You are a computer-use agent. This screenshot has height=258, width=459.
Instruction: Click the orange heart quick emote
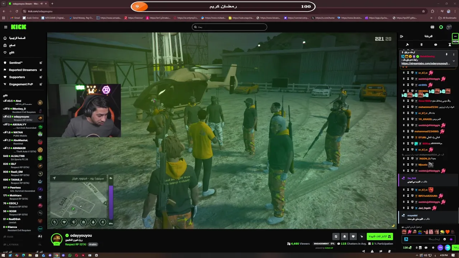(448, 232)
